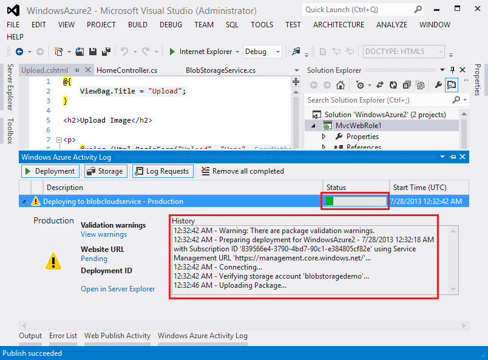Click the Pending website URL link
The width and height of the screenshot is (488, 360).
[94, 259]
